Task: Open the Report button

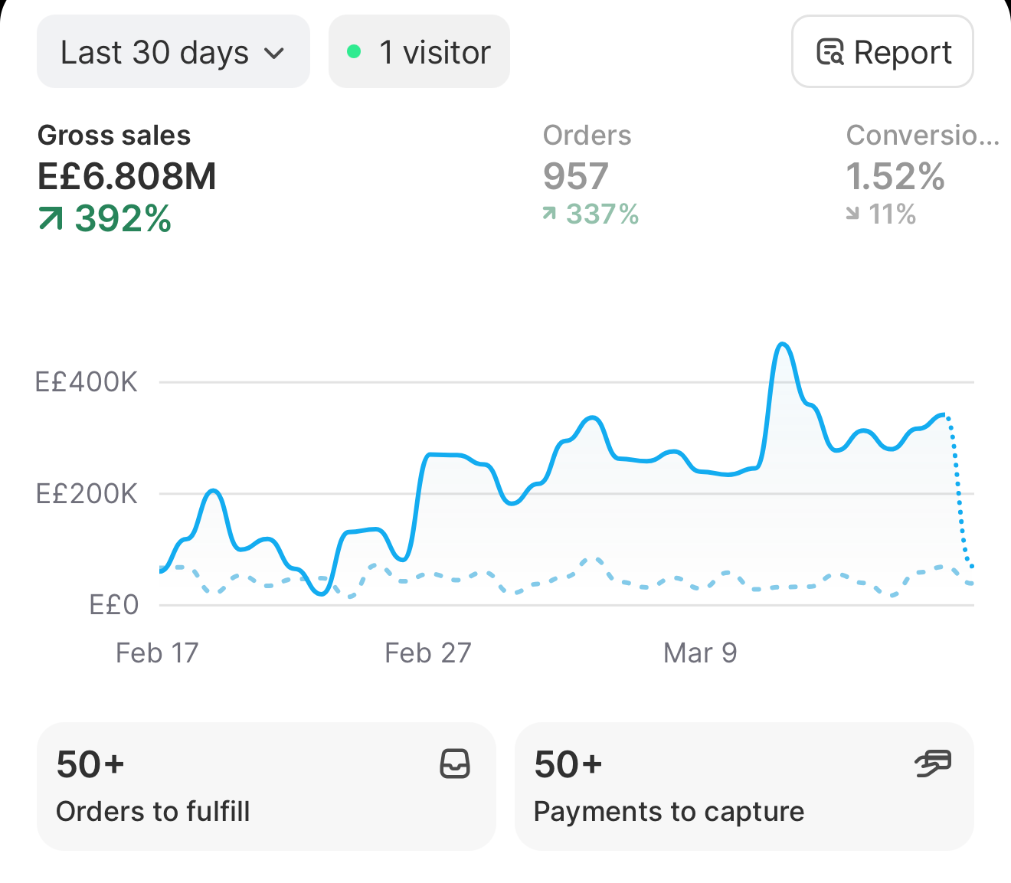Action: [882, 51]
